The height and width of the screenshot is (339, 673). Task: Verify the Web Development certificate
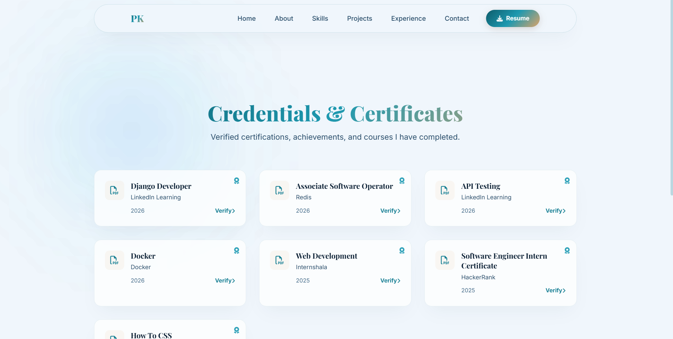pyautogui.click(x=390, y=280)
